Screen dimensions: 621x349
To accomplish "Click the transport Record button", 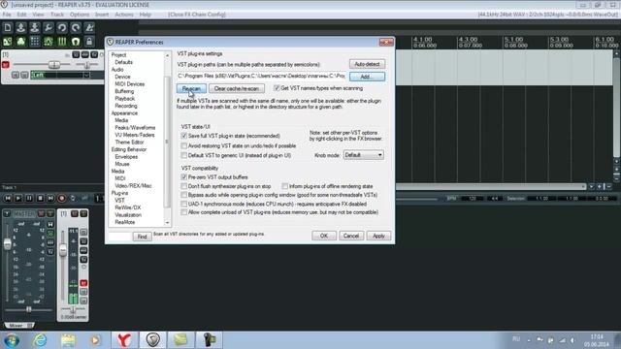I will point(62,198).
